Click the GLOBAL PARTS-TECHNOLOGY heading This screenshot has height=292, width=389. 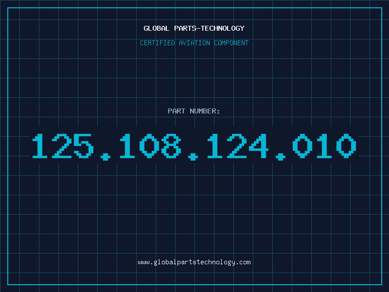tap(194, 28)
